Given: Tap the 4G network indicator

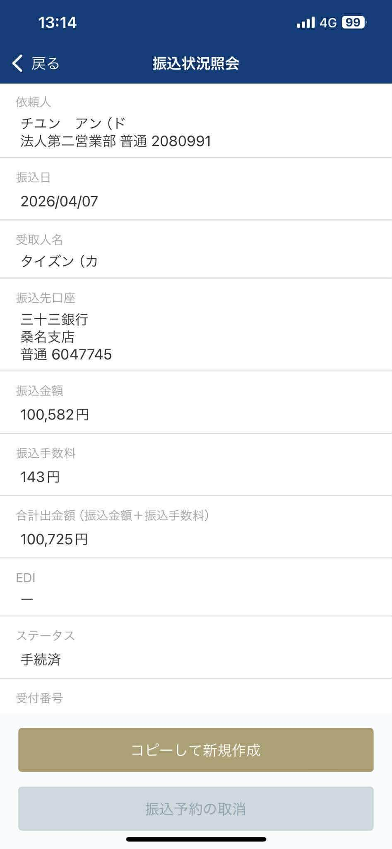Looking at the screenshot, I should (x=328, y=22).
